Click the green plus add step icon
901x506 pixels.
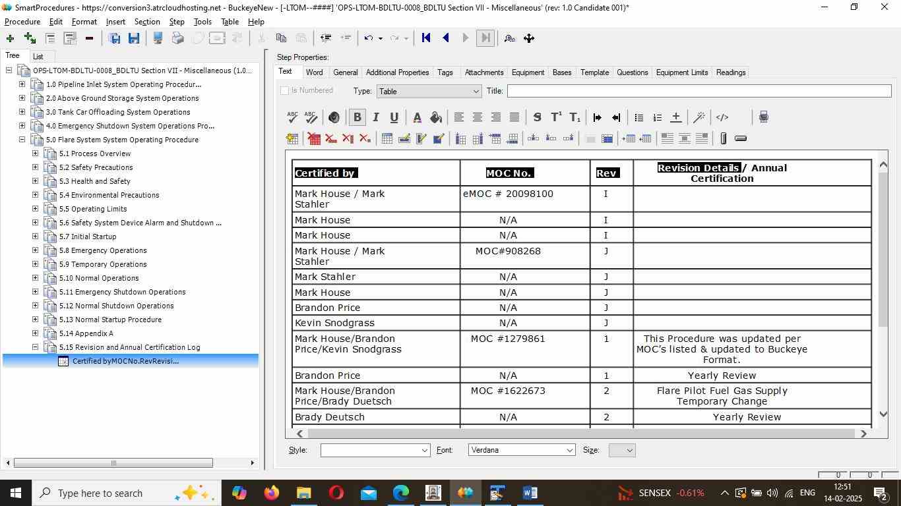[x=10, y=38]
